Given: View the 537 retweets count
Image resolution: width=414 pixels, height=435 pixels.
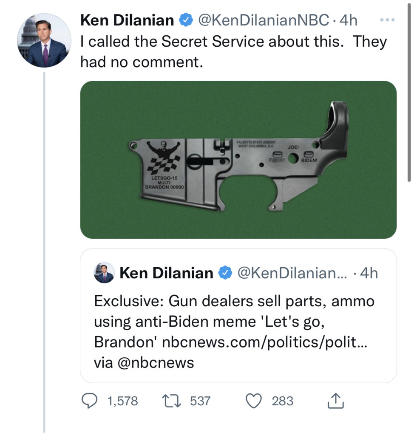Looking at the screenshot, I should click(200, 401).
